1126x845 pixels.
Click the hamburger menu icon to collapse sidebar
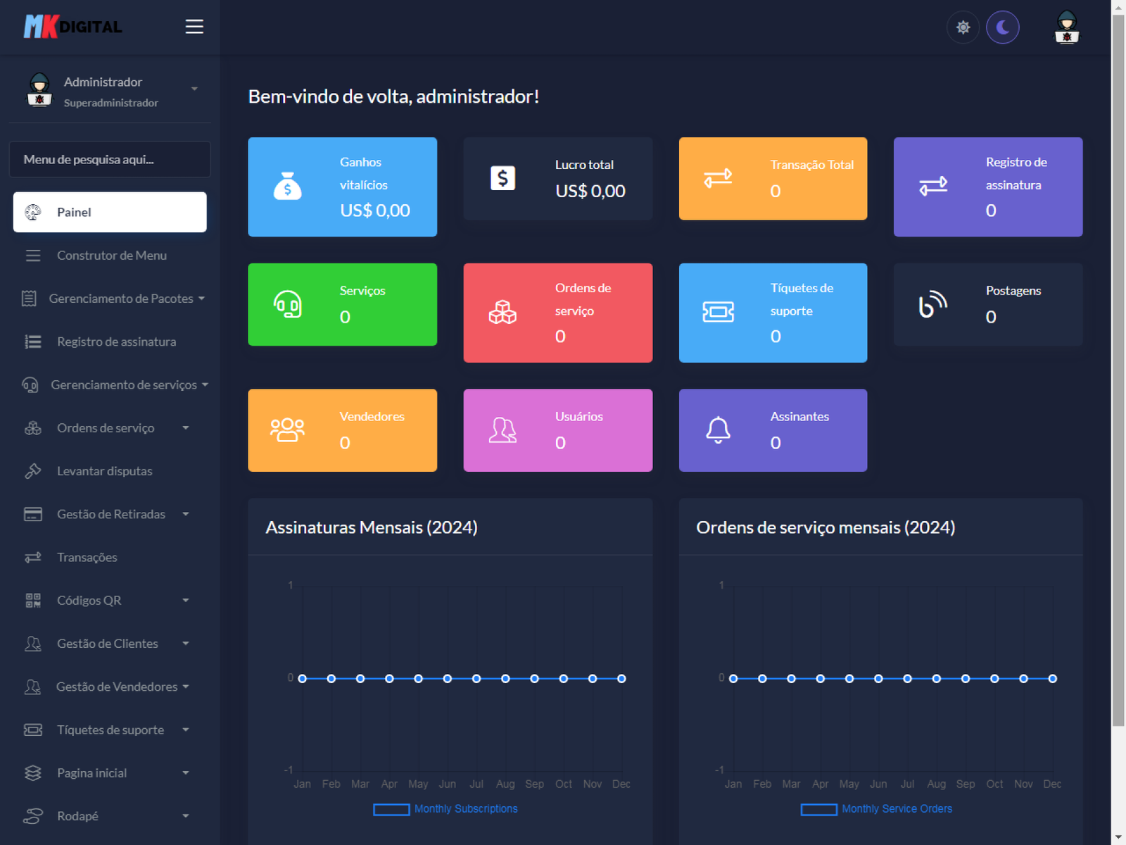194,27
